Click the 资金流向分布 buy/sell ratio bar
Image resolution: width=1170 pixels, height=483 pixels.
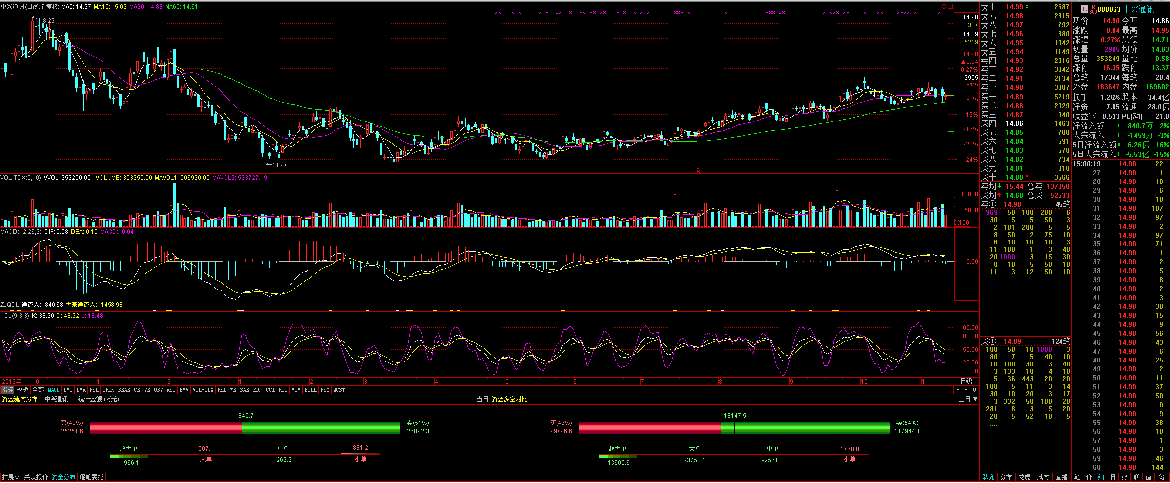click(x=245, y=428)
